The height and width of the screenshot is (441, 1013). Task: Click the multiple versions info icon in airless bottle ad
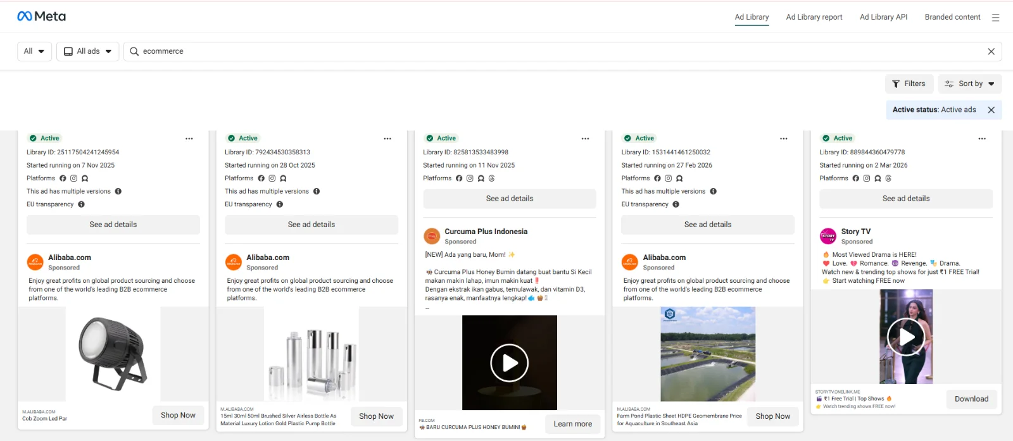point(317,191)
